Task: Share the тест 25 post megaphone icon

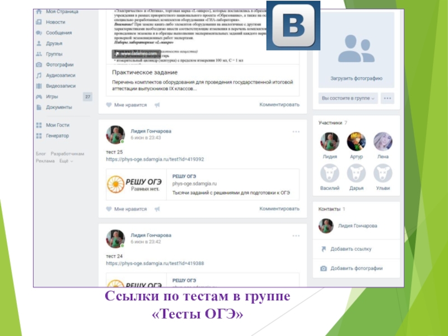Action: [x=157, y=209]
